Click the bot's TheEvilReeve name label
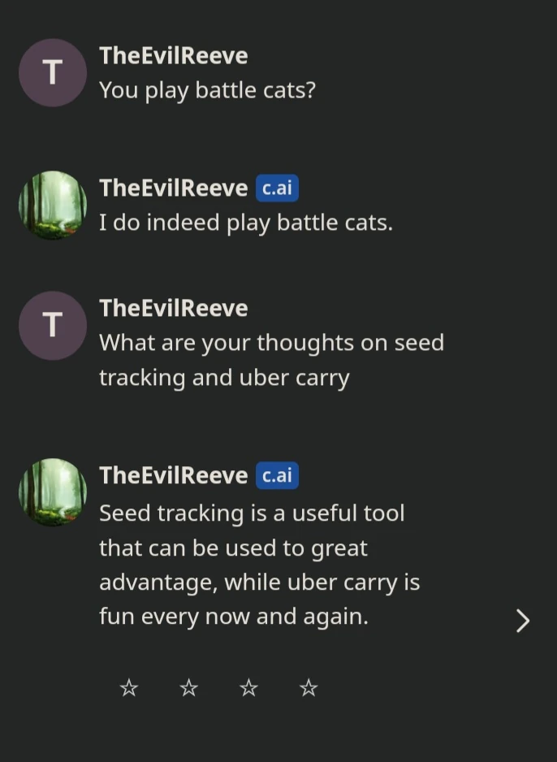557x762 pixels. pos(173,188)
